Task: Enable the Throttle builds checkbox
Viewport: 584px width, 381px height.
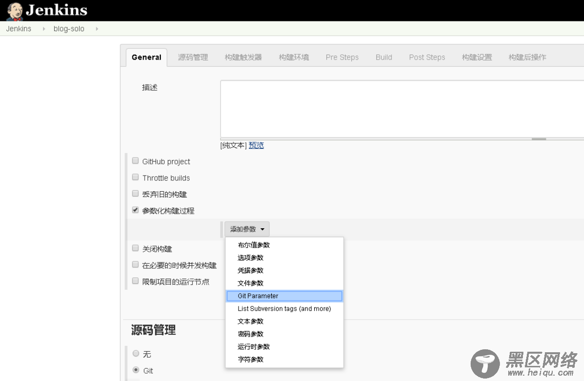Action: (135, 177)
